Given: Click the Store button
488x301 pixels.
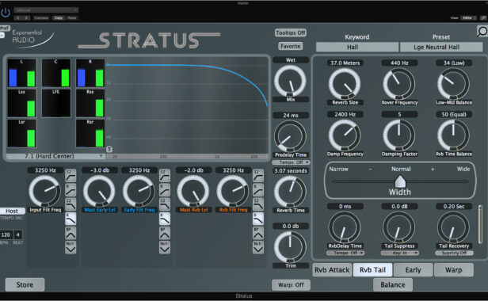Looking at the screenshot, I should (25, 284).
